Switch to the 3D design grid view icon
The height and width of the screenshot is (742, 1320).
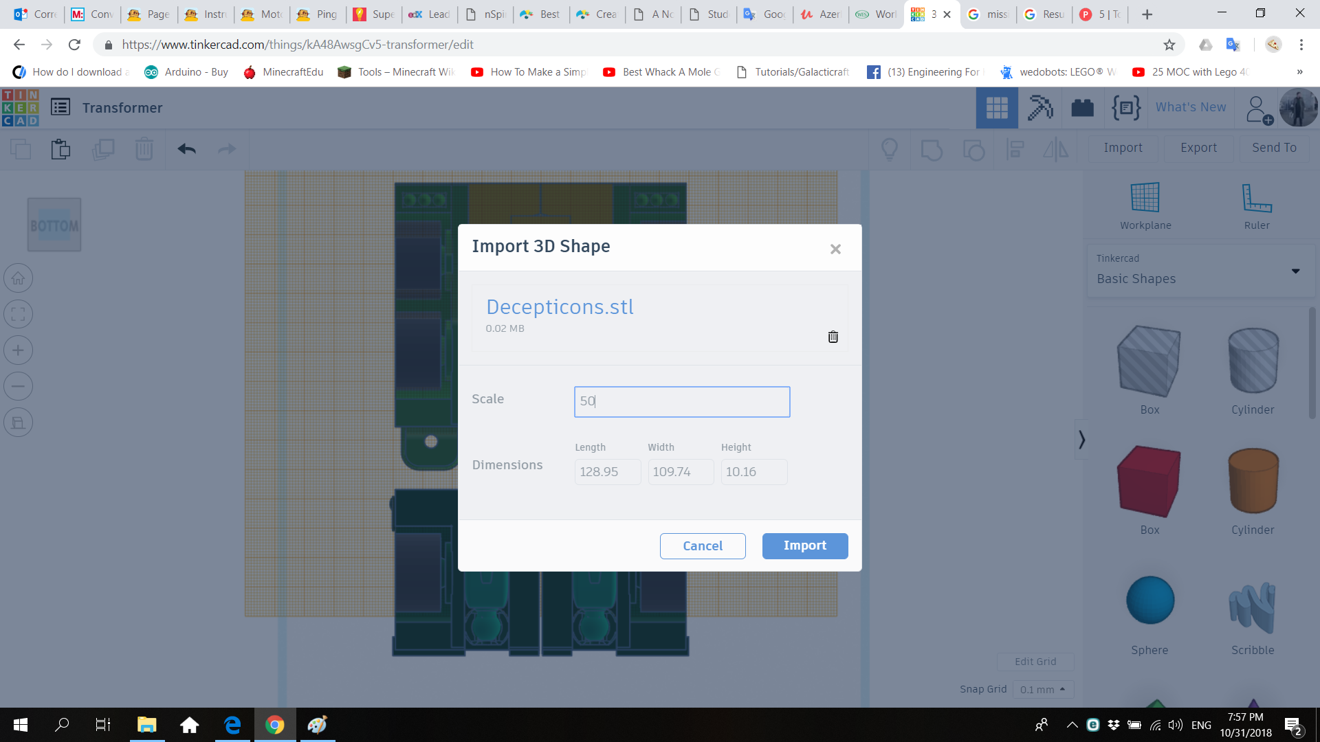coord(996,108)
